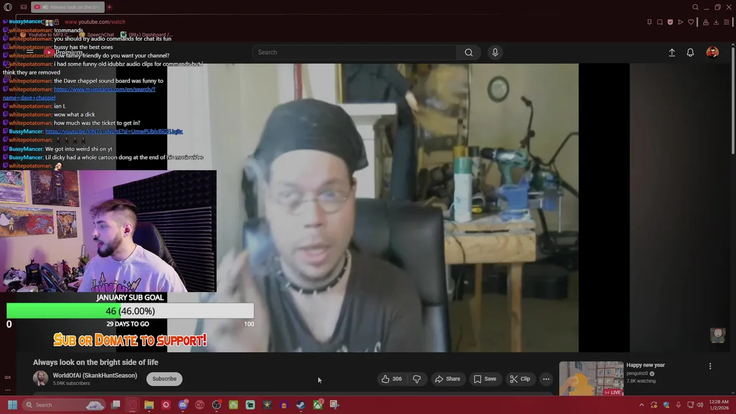
Task: Save the video to a playlist
Action: click(x=485, y=379)
